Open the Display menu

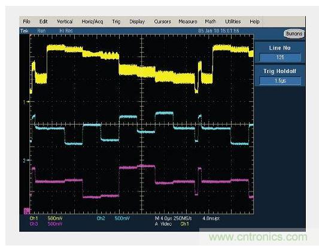coord(137,22)
